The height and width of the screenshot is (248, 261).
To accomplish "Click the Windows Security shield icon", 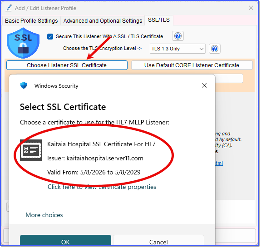I will (24, 85).
